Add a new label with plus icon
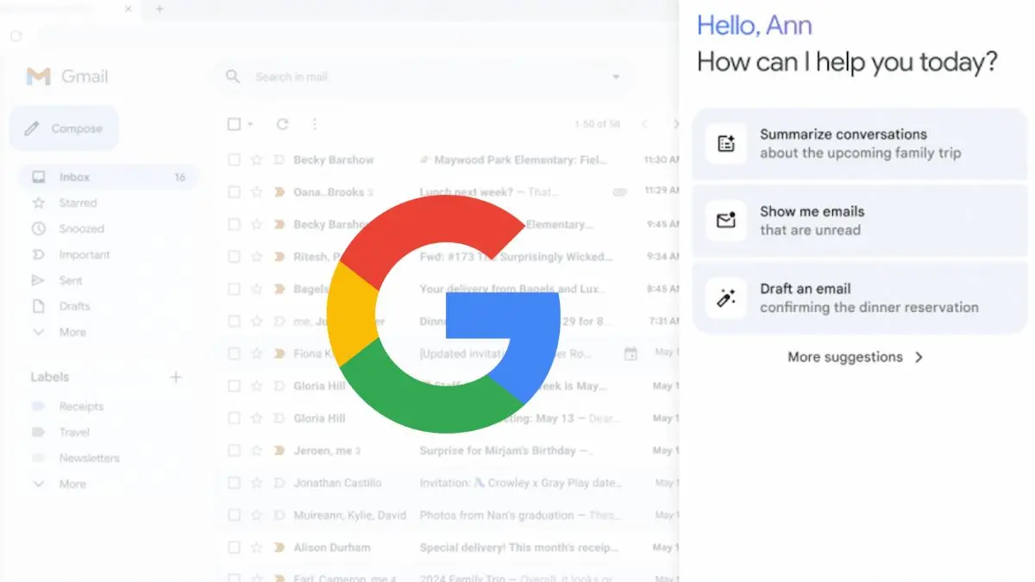Viewport: 1035px width, 582px height. (176, 377)
